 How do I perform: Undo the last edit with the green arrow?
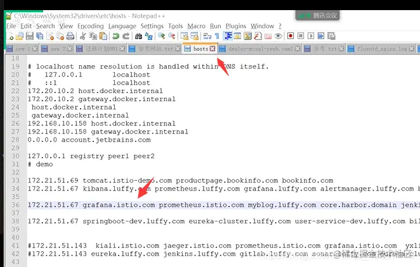115,36
